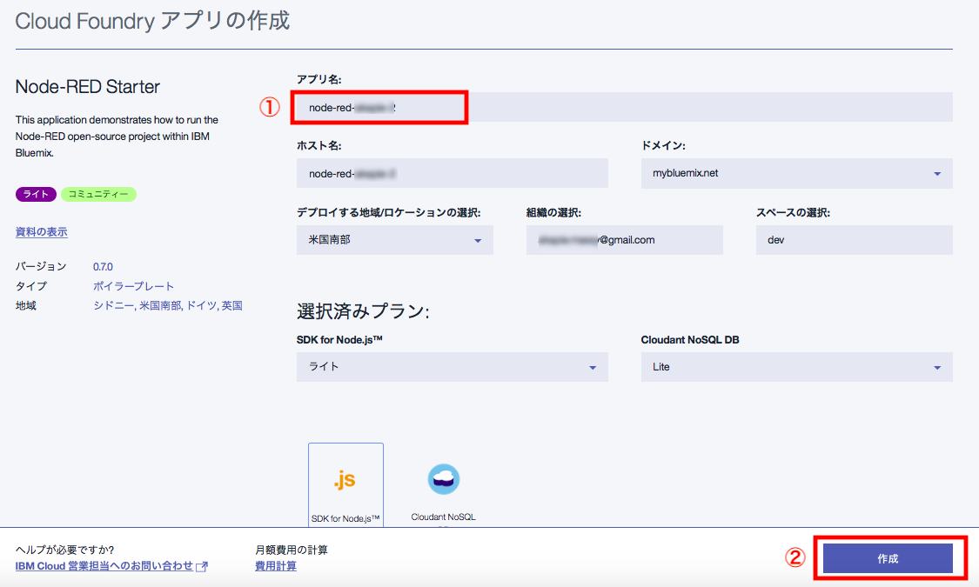Click the ヘルプが必要ですか? text

click(65, 550)
